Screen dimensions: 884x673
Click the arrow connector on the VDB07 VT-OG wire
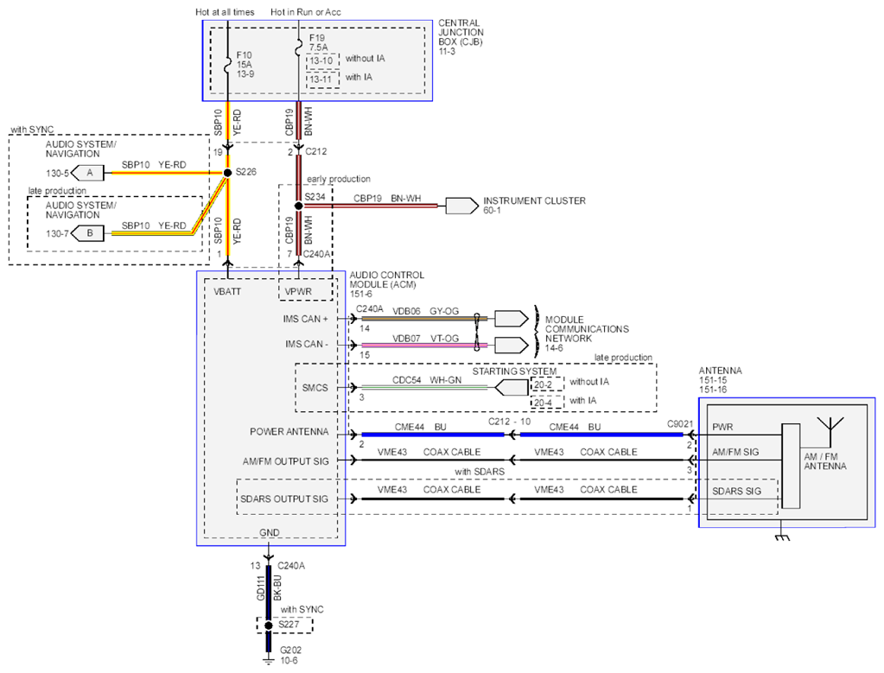click(512, 345)
